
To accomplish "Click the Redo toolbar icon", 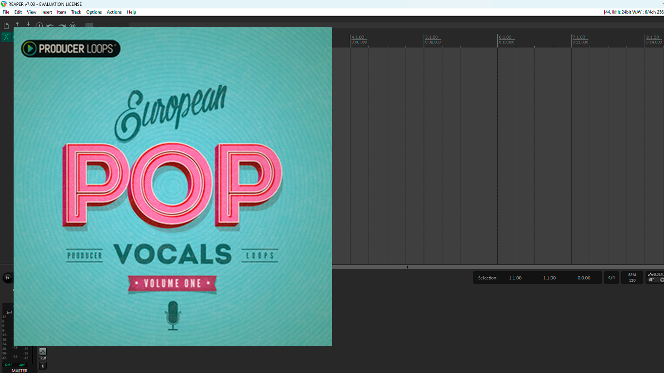I will click(x=62, y=25).
